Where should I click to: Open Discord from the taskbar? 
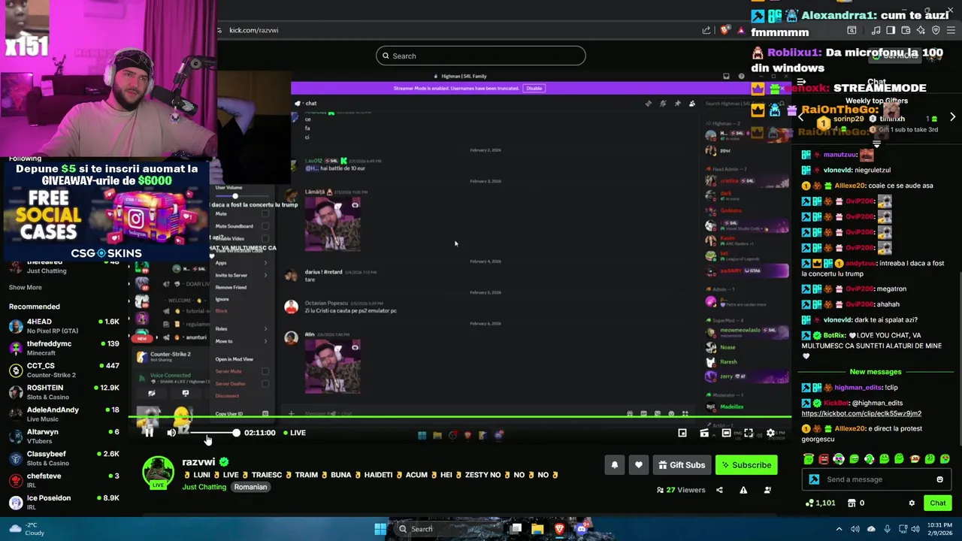point(581,529)
